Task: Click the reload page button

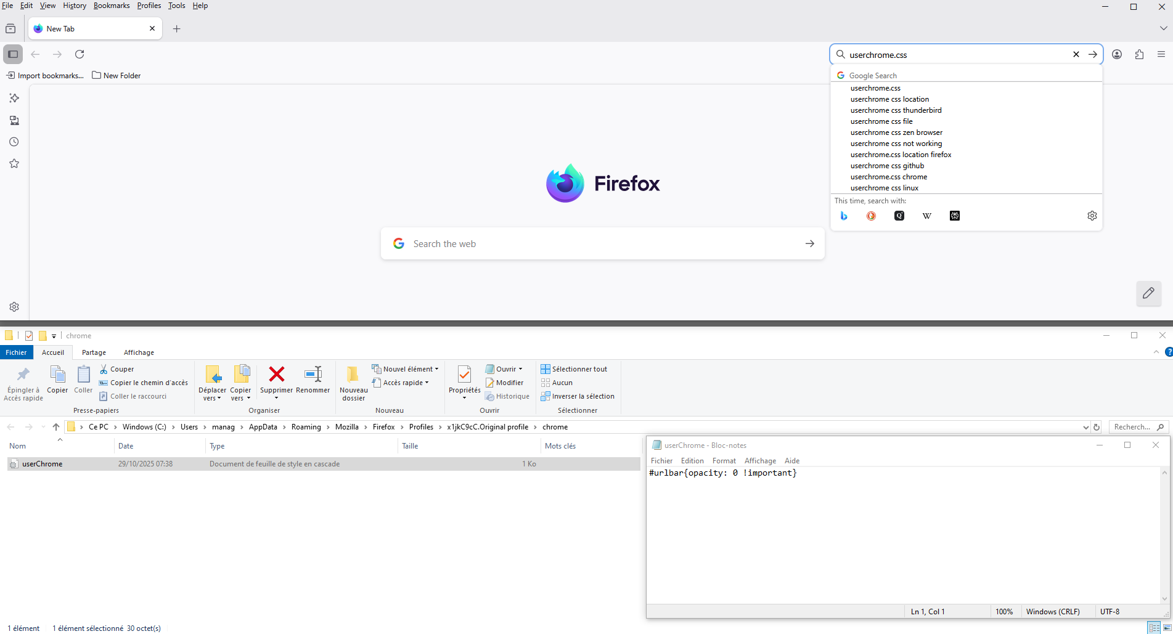Action: point(80,54)
